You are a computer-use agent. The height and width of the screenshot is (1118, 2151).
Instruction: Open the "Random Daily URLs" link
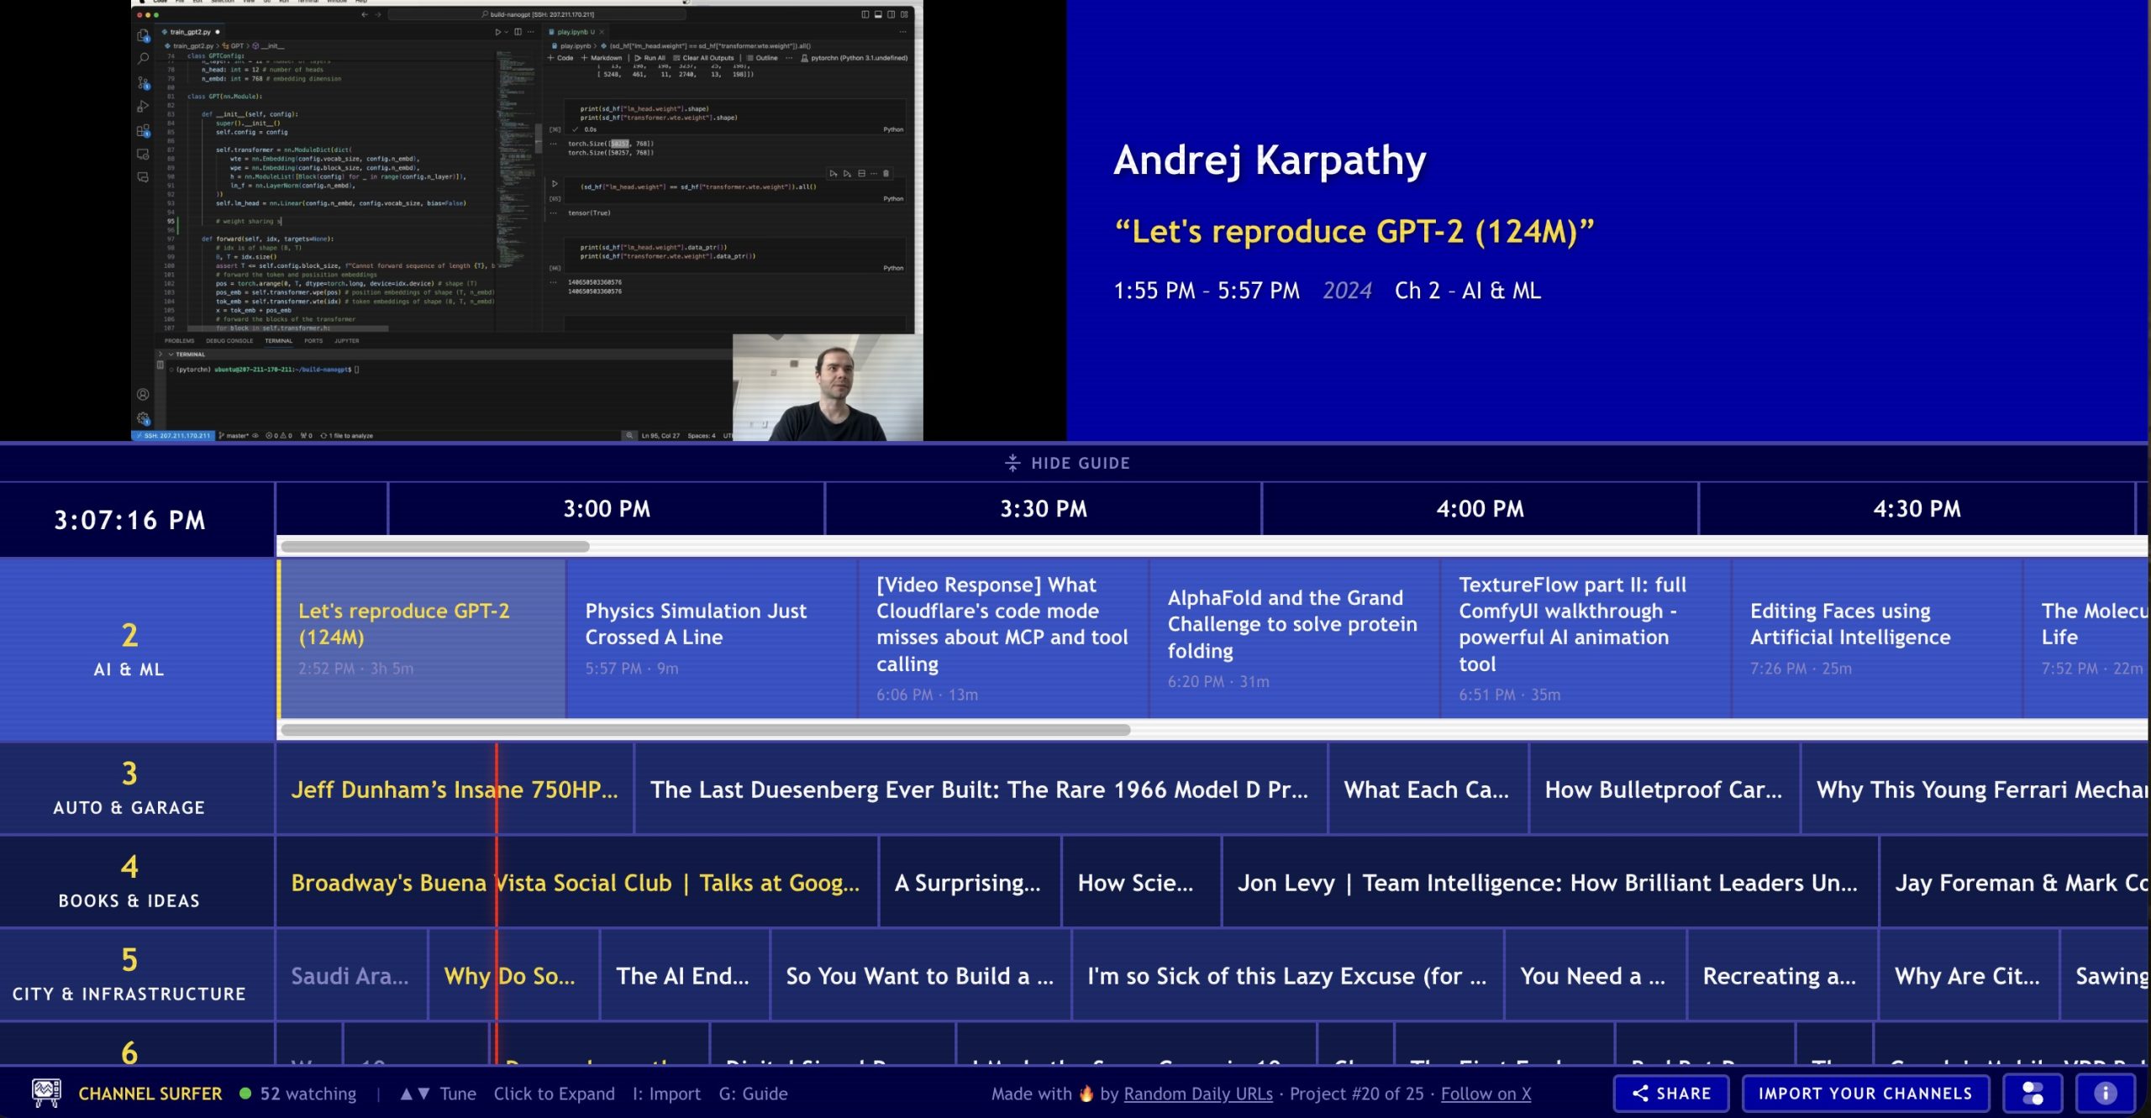click(1198, 1093)
